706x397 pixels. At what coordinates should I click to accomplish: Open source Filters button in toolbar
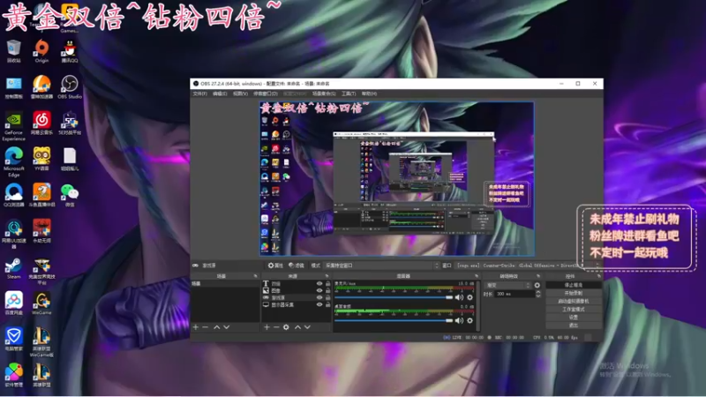297,266
